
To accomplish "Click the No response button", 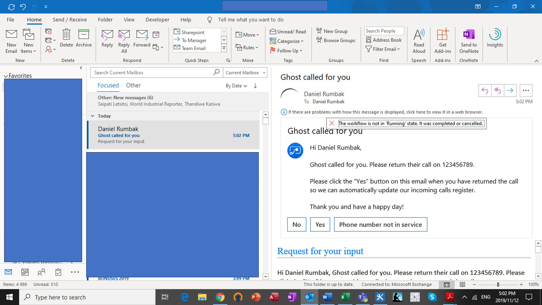I will click(297, 224).
